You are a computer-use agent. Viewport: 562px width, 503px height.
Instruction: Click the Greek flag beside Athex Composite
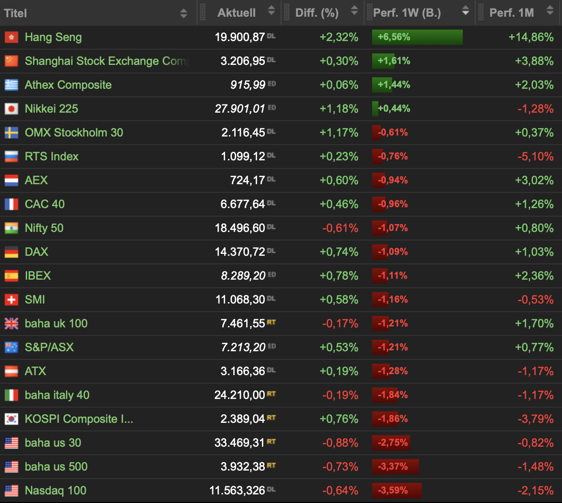(11, 85)
